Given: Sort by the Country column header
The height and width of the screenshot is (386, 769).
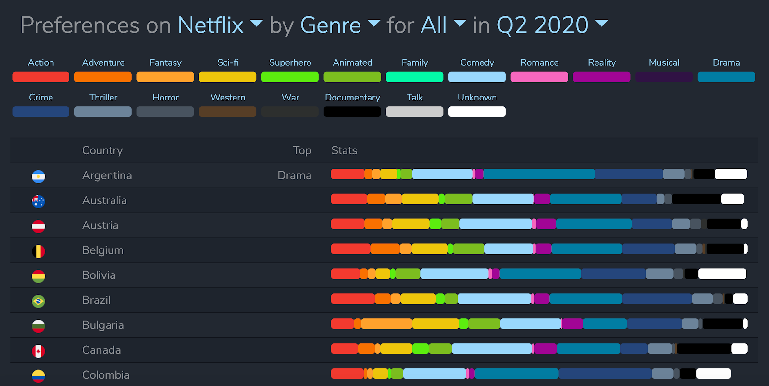Looking at the screenshot, I should pyautogui.click(x=102, y=150).
